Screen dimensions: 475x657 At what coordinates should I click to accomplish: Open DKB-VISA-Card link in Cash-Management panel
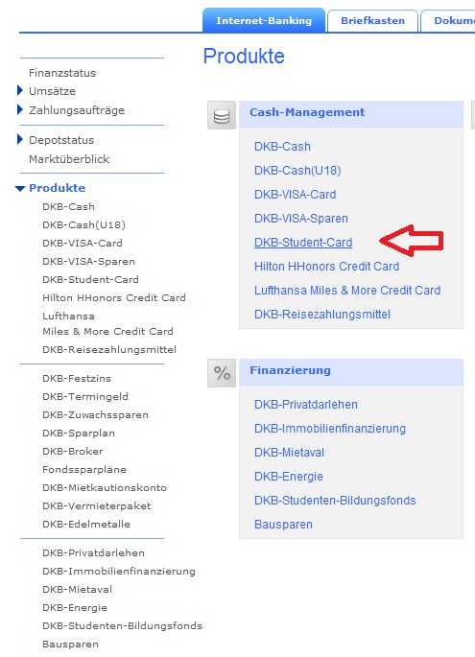[296, 195]
